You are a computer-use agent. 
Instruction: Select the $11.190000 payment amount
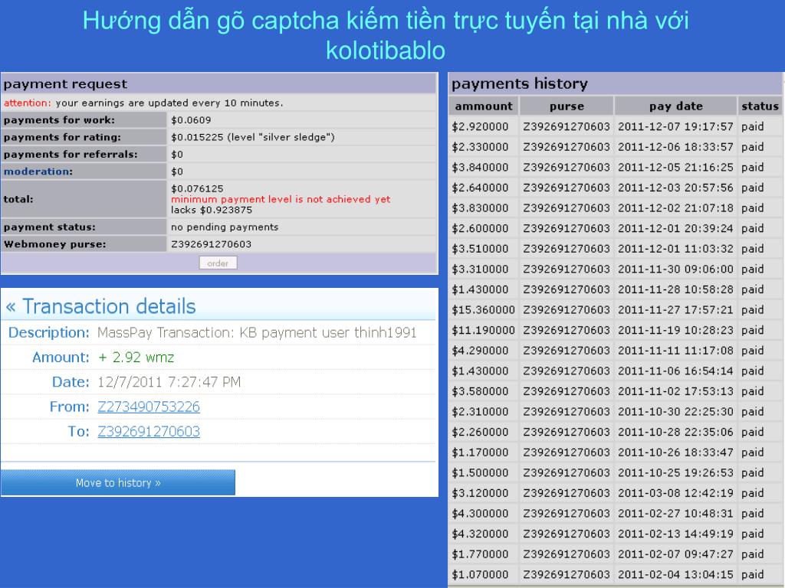click(x=483, y=330)
